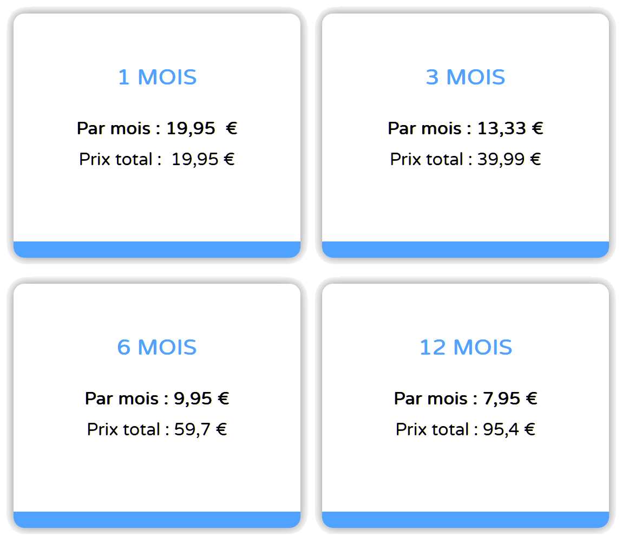Click Prix total 39,99 € text
This screenshot has height=536, width=622.
(x=465, y=159)
